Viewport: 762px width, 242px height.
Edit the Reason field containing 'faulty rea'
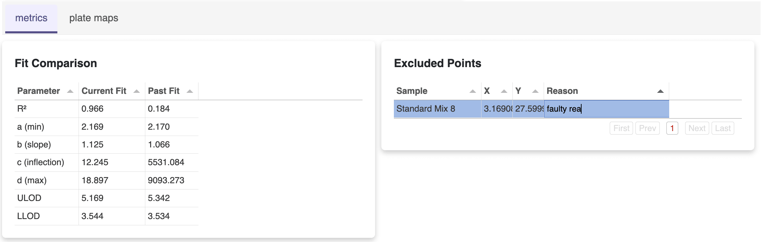[606, 109]
